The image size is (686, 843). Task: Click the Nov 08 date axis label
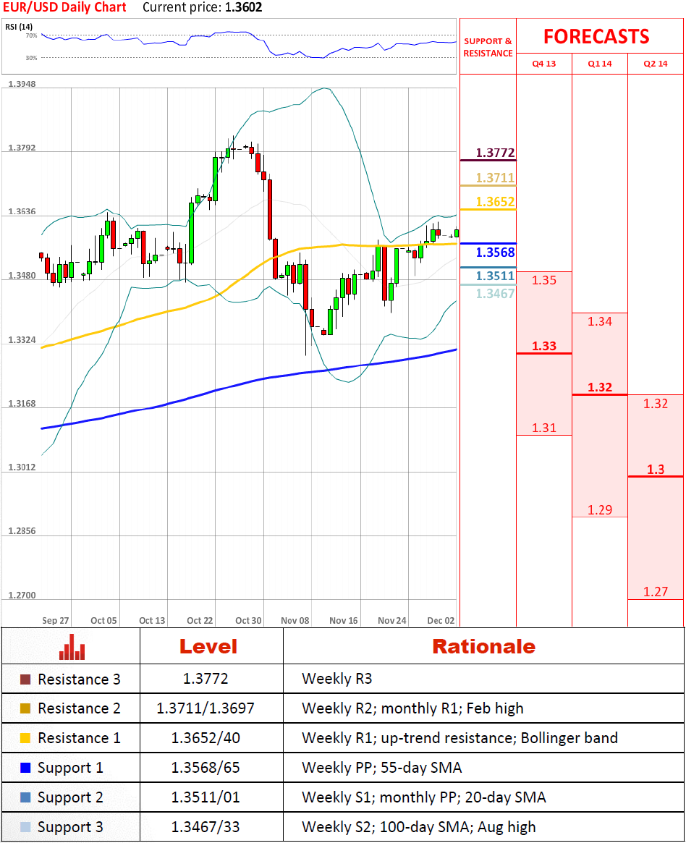[295, 620]
